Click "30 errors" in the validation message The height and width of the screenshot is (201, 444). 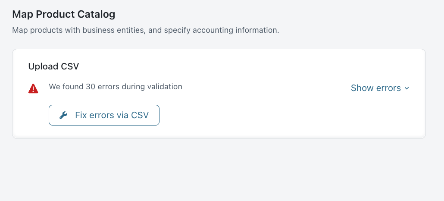coord(103,87)
